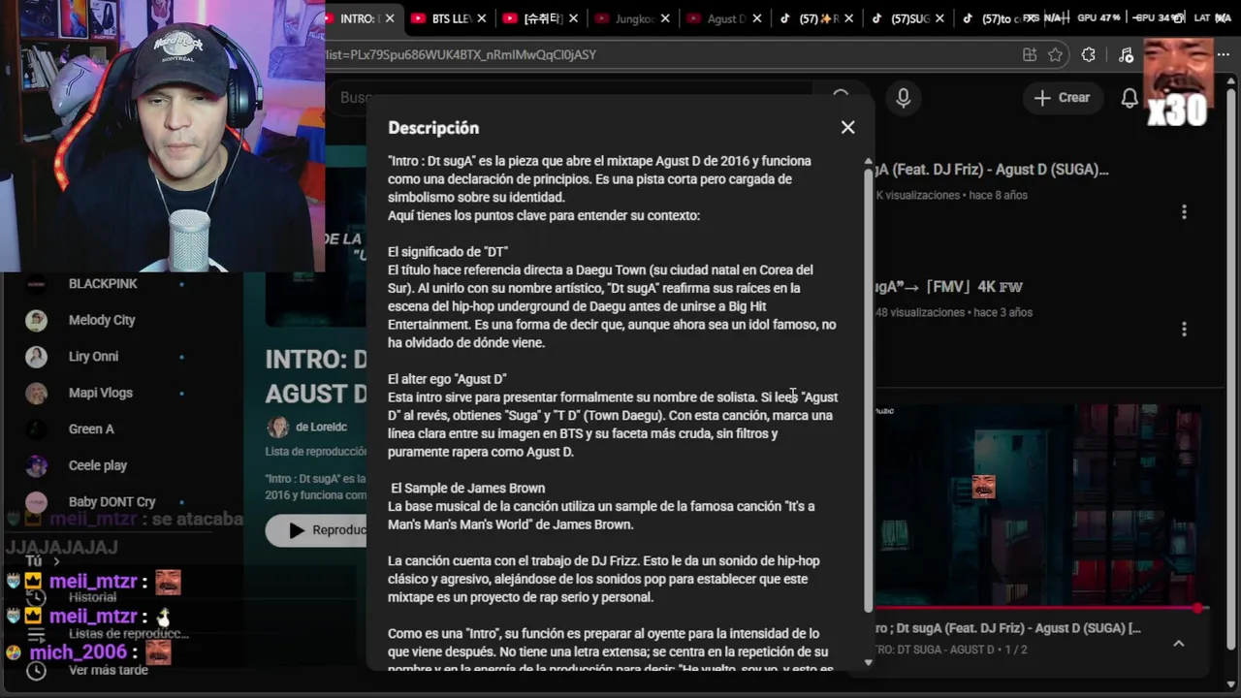Image resolution: width=1241 pixels, height=698 pixels.
Task: Close the BTS LLE browser tab
Action: [482, 18]
